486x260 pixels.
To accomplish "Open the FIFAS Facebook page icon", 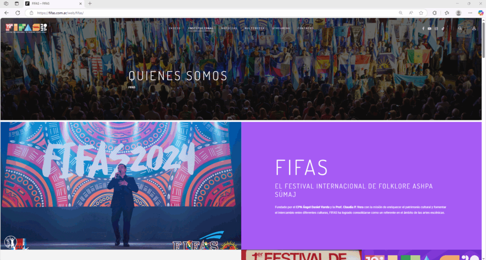I will pyautogui.click(x=423, y=28).
